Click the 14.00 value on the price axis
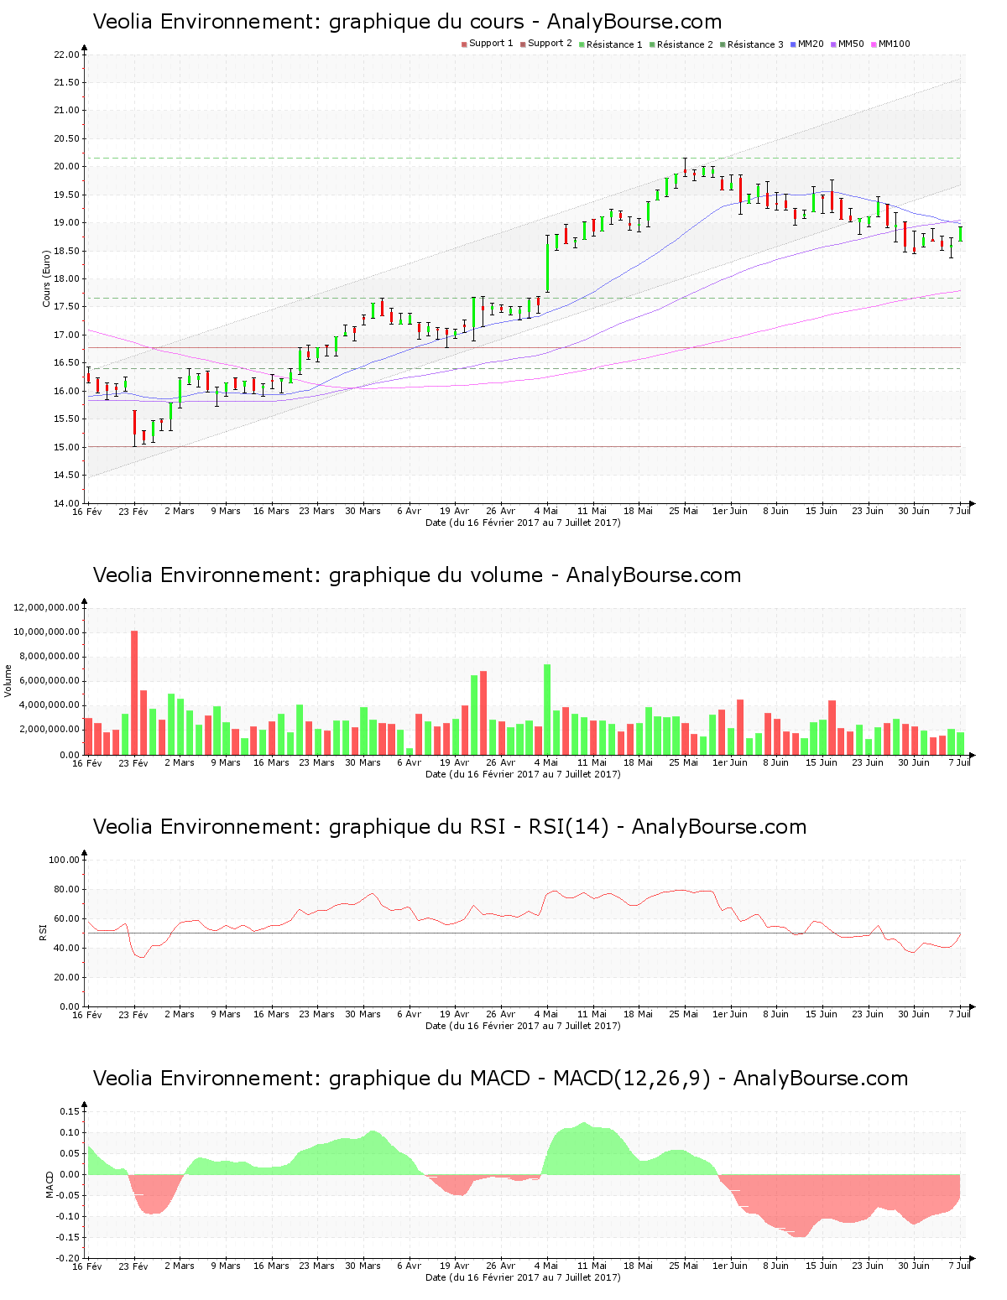Screen dimensions: 1007x1300 coord(66,503)
